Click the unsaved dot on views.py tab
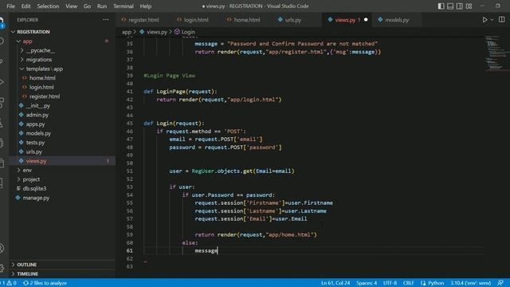This screenshot has width=510, height=287. tap(366, 20)
